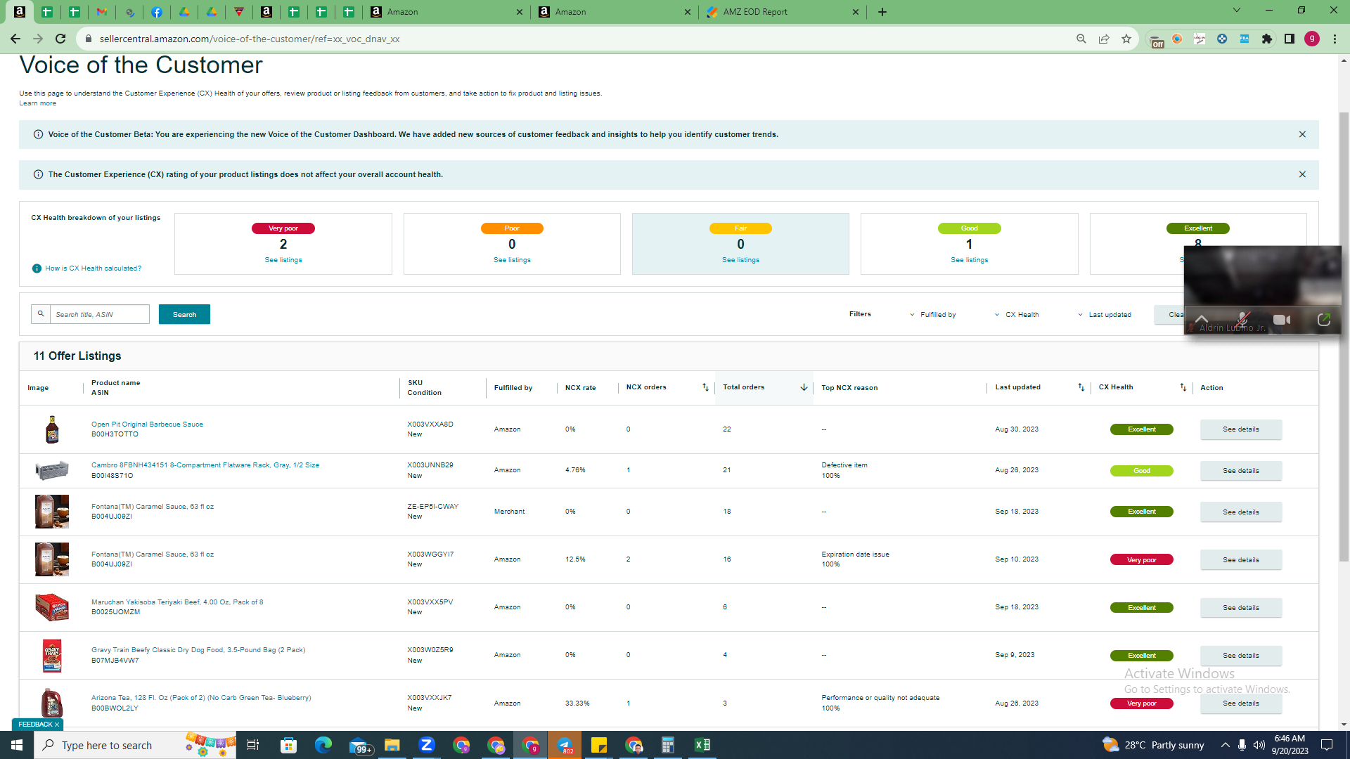1350x759 pixels.
Task: Click the browser address bar URL
Action: (250, 39)
